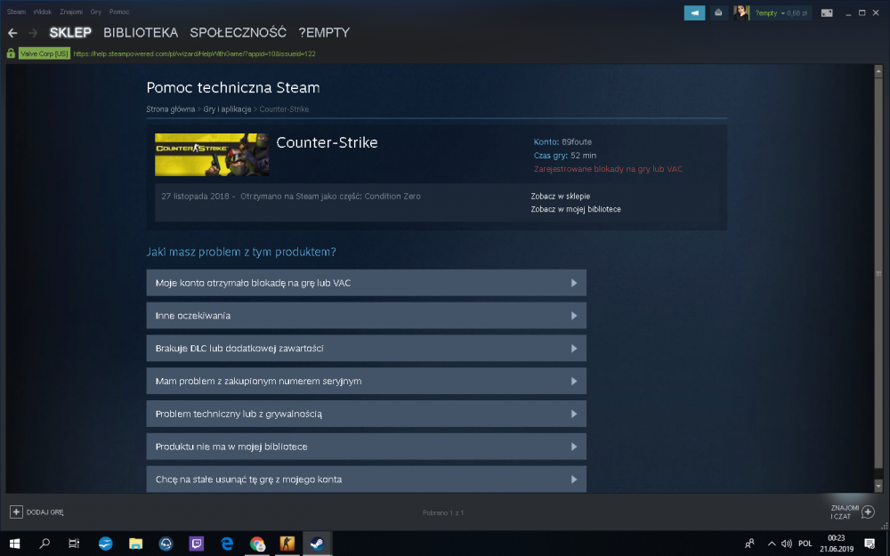Image resolution: width=890 pixels, height=556 pixels.
Task: Click the user avatar thumbnail
Action: coord(740,12)
